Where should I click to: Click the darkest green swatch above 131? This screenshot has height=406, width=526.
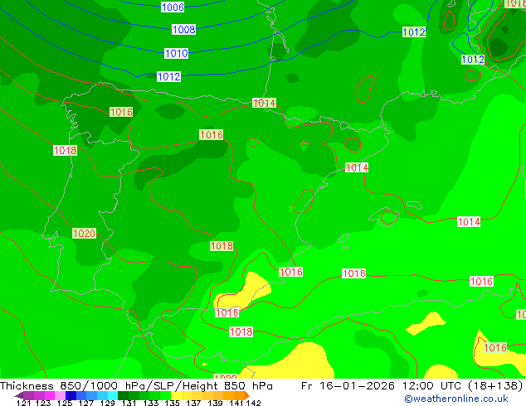[x=123, y=395]
